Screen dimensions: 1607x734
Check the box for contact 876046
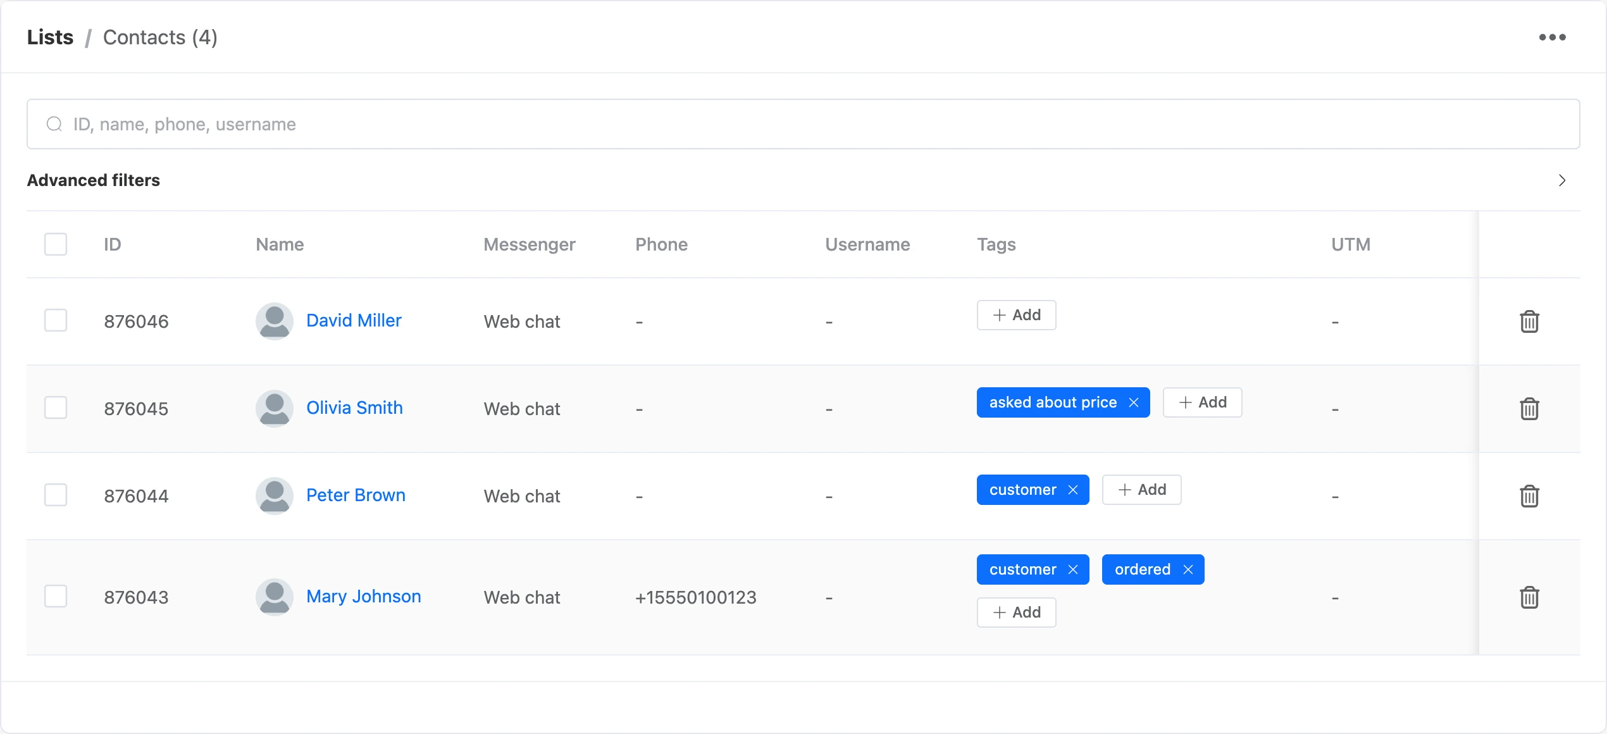click(56, 320)
